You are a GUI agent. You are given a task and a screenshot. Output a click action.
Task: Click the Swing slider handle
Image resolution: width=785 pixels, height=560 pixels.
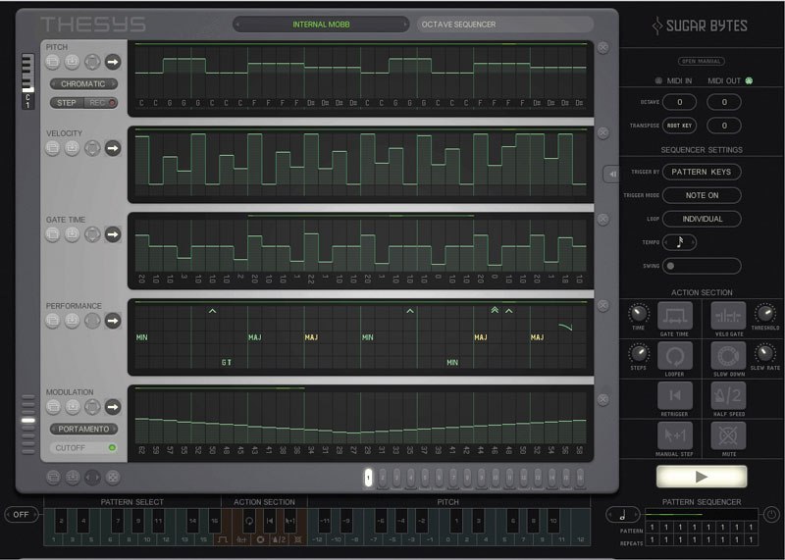(x=671, y=266)
